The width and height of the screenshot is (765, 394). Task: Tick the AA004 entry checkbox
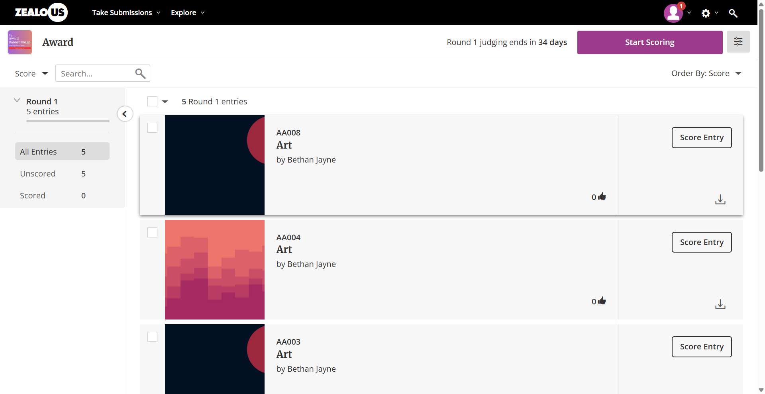[x=152, y=233]
